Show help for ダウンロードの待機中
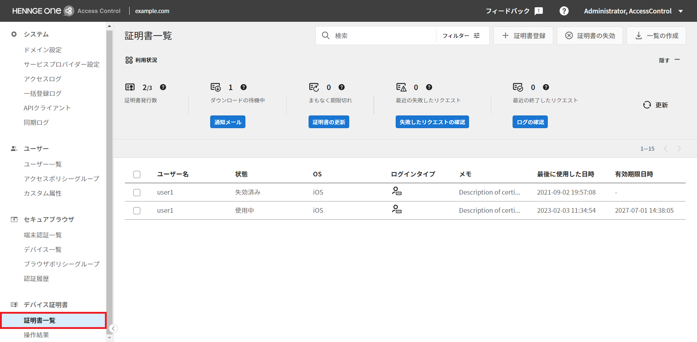The height and width of the screenshot is (342, 697). tap(244, 87)
